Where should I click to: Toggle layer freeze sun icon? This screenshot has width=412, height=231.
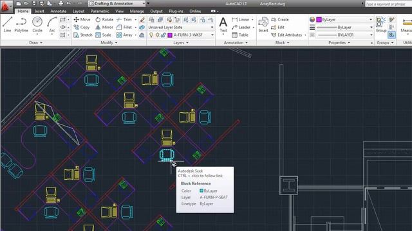157,35
